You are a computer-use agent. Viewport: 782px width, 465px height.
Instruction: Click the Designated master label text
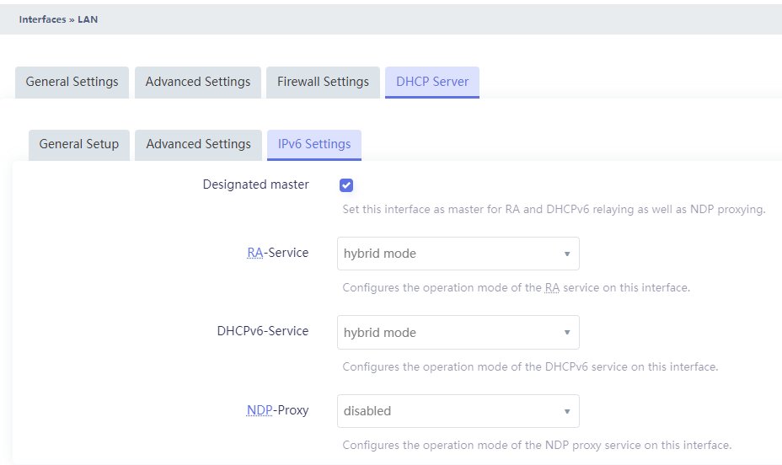[x=256, y=184]
